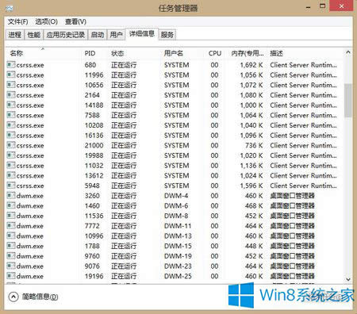Switch to the 应用历史记录 tab
The height and width of the screenshot is (314, 357).
[66, 35]
